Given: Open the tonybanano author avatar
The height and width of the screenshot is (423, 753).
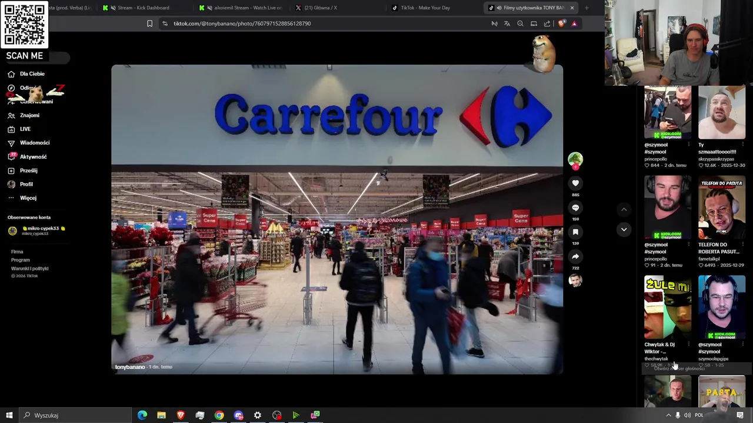Looking at the screenshot, I should [575, 160].
